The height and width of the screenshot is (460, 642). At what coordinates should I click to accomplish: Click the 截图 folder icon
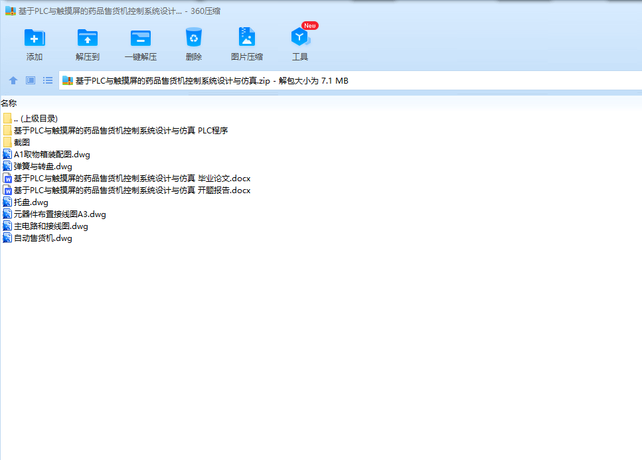click(x=7, y=143)
